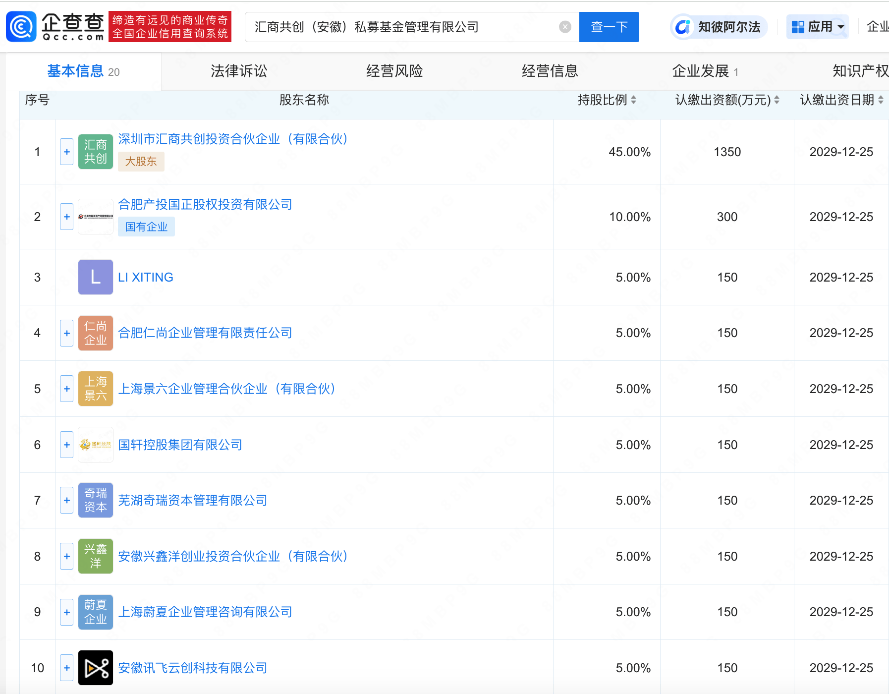The height and width of the screenshot is (694, 889).
Task: Open 上海景六企业管理合伙企业 link
Action: point(227,389)
